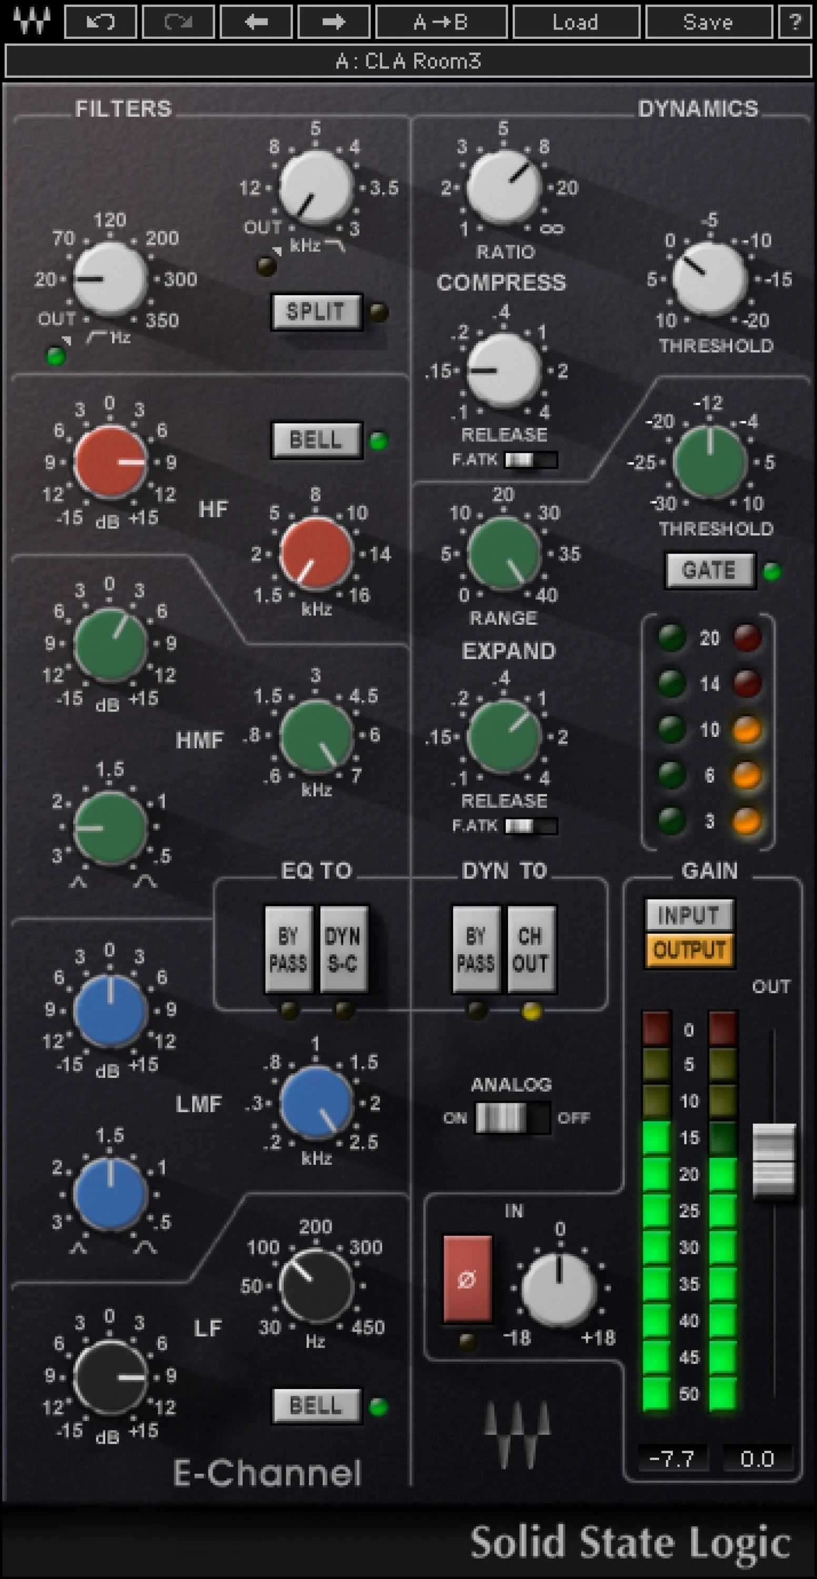Click the red HF frequency kHz knob
The width and height of the screenshot is (817, 1579).
(x=316, y=553)
